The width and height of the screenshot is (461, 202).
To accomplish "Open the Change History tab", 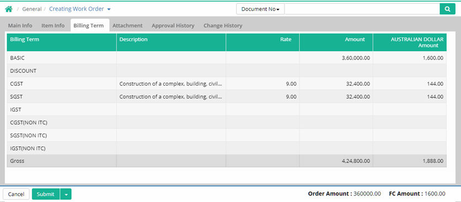I will (223, 25).
